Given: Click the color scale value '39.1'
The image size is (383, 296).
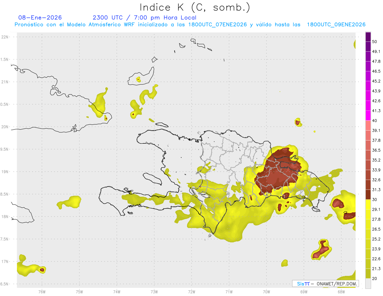Looking at the screenshot, I should click(x=376, y=131).
